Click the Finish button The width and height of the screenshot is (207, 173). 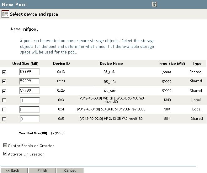pyautogui.click(x=42, y=170)
